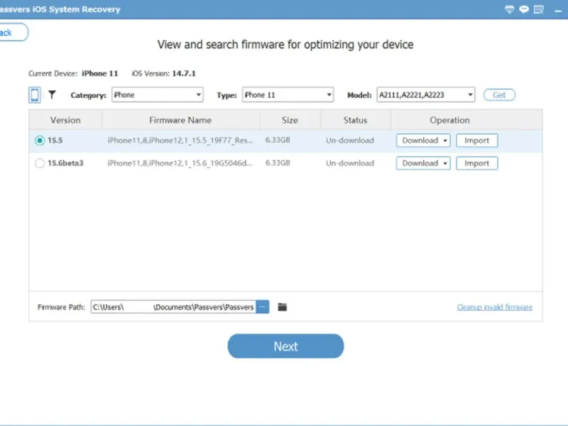Image resolution: width=568 pixels, height=426 pixels.
Task: Open the chat feedback bubble icon
Action: (x=524, y=9)
